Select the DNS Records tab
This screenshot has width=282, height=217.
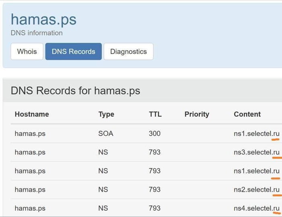[73, 52]
